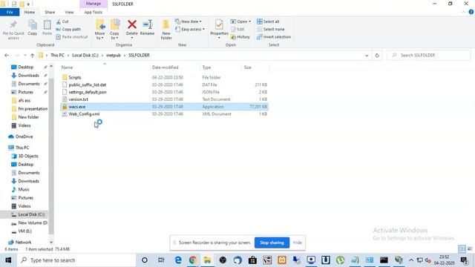Click Invert selection

click(x=274, y=37)
